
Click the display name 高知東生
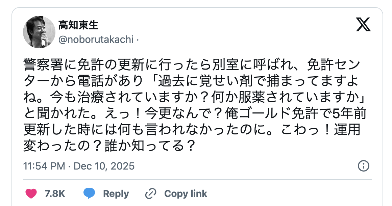(x=78, y=25)
